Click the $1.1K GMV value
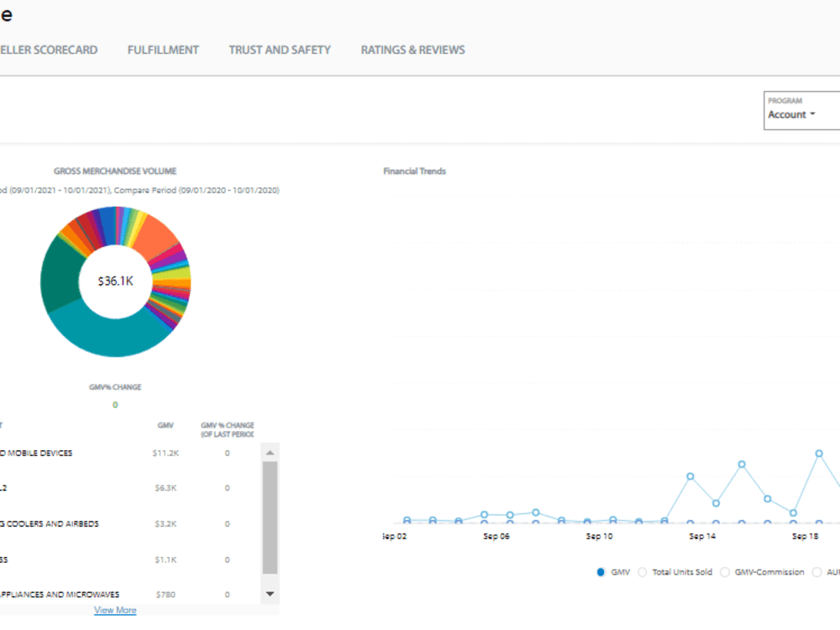The width and height of the screenshot is (840, 630). pos(165,559)
